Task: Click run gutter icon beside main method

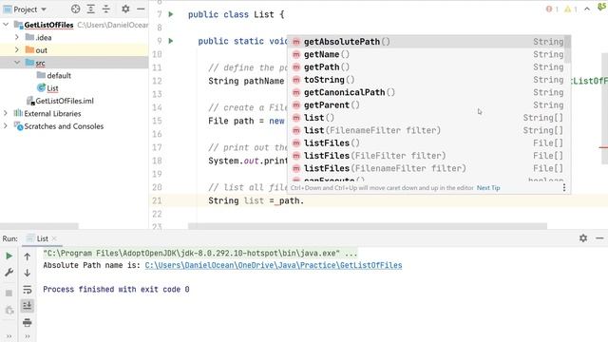Action: click(x=171, y=41)
